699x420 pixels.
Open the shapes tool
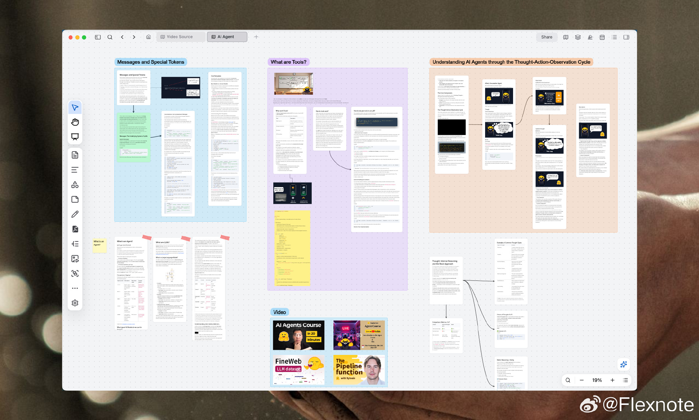[x=75, y=185]
